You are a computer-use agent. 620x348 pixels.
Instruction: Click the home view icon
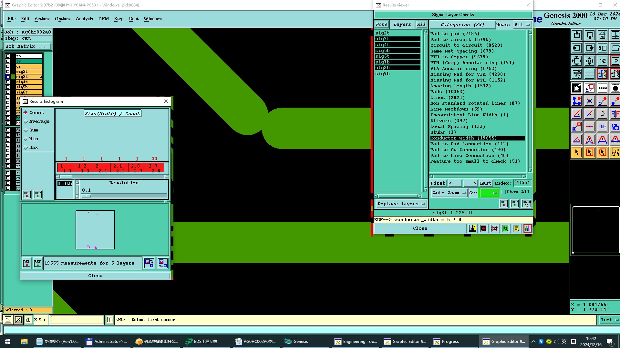[x=603, y=35]
